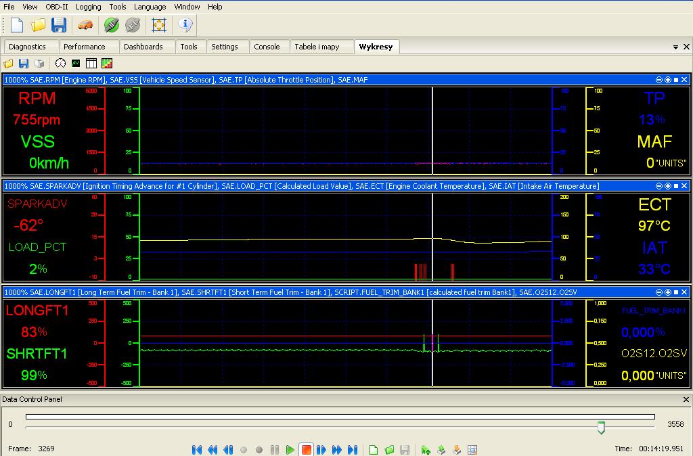Viewport: 693px width, 456px height.
Task: Click the grey disconnect plug icon
Action: 133,25
